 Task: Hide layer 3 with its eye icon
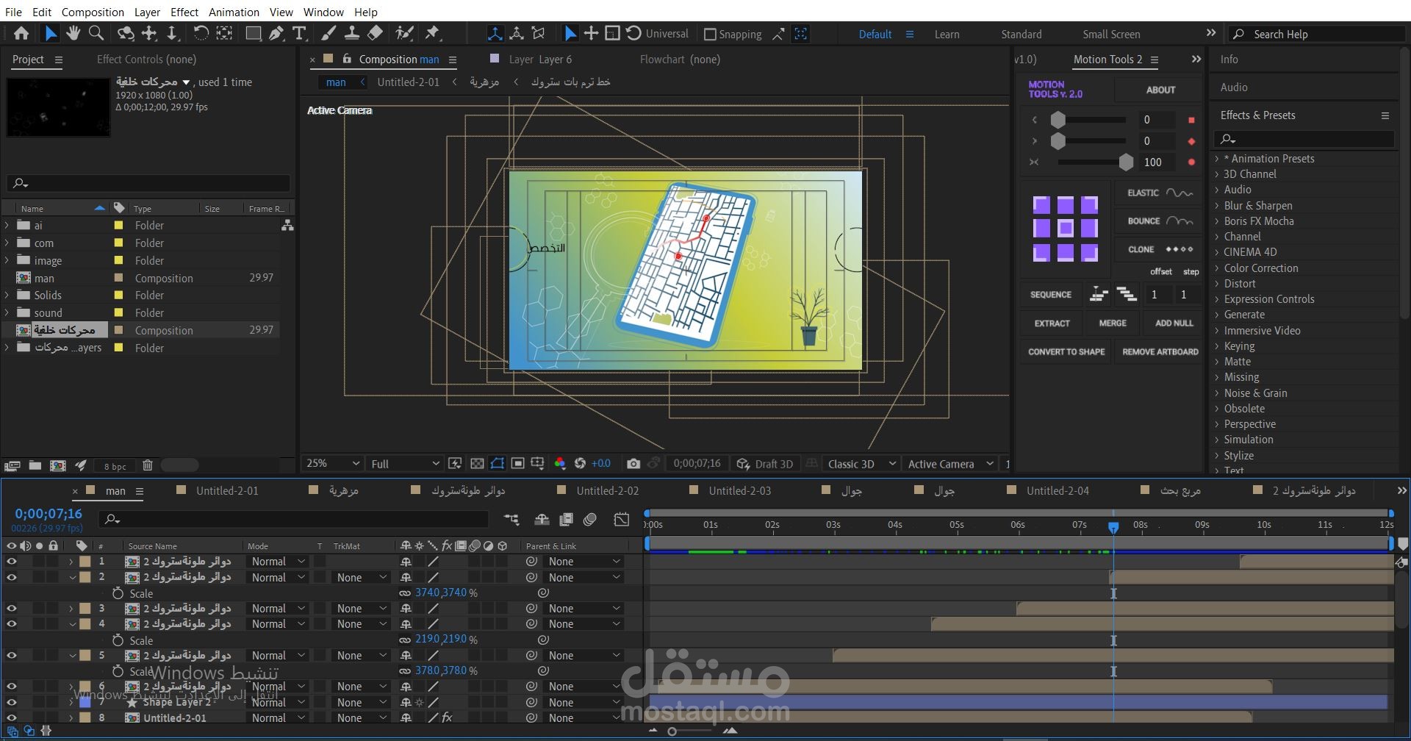(x=11, y=609)
